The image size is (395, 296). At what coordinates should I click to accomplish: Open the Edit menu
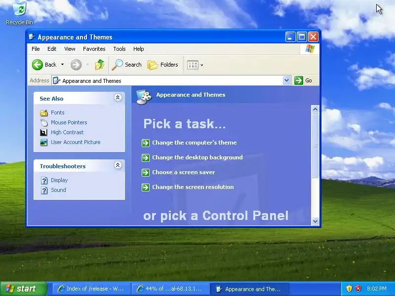[x=52, y=49]
